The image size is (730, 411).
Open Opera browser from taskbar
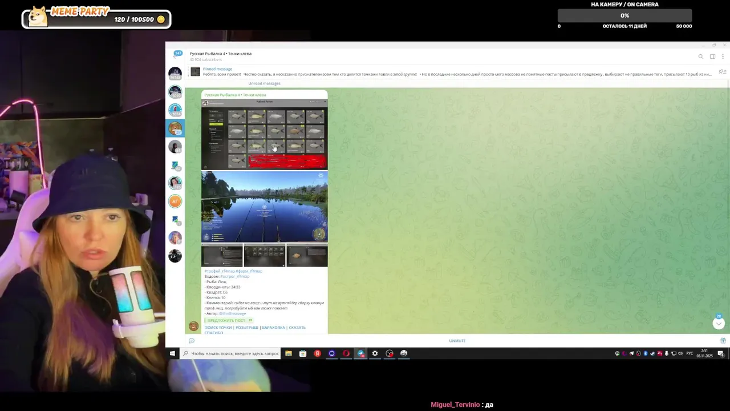(346, 353)
